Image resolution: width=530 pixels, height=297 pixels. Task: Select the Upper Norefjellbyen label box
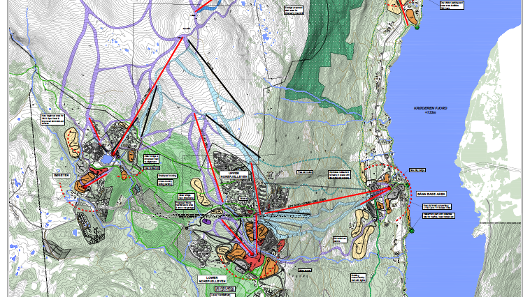(x=233, y=175)
